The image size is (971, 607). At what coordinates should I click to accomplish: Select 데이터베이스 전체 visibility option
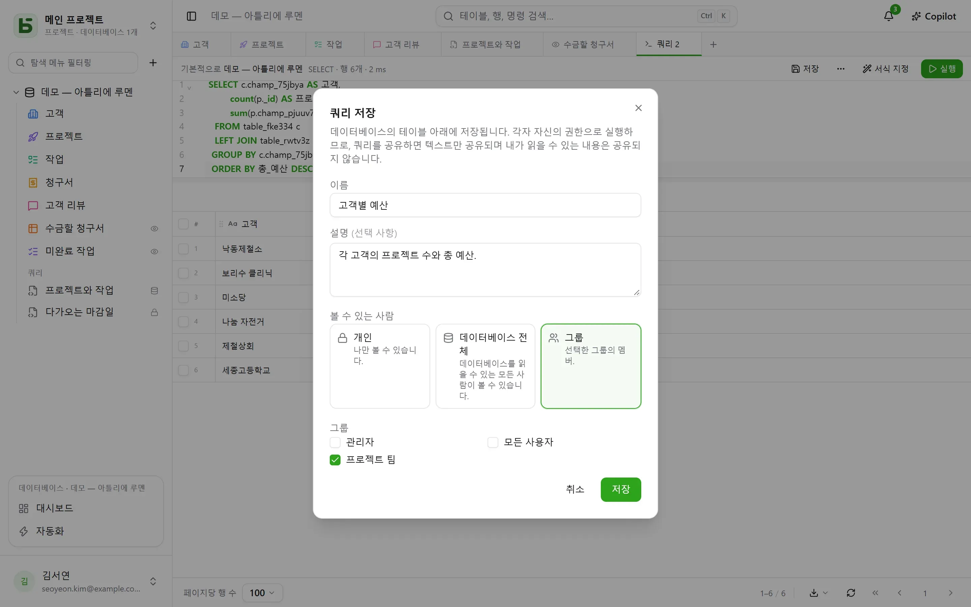tap(485, 366)
